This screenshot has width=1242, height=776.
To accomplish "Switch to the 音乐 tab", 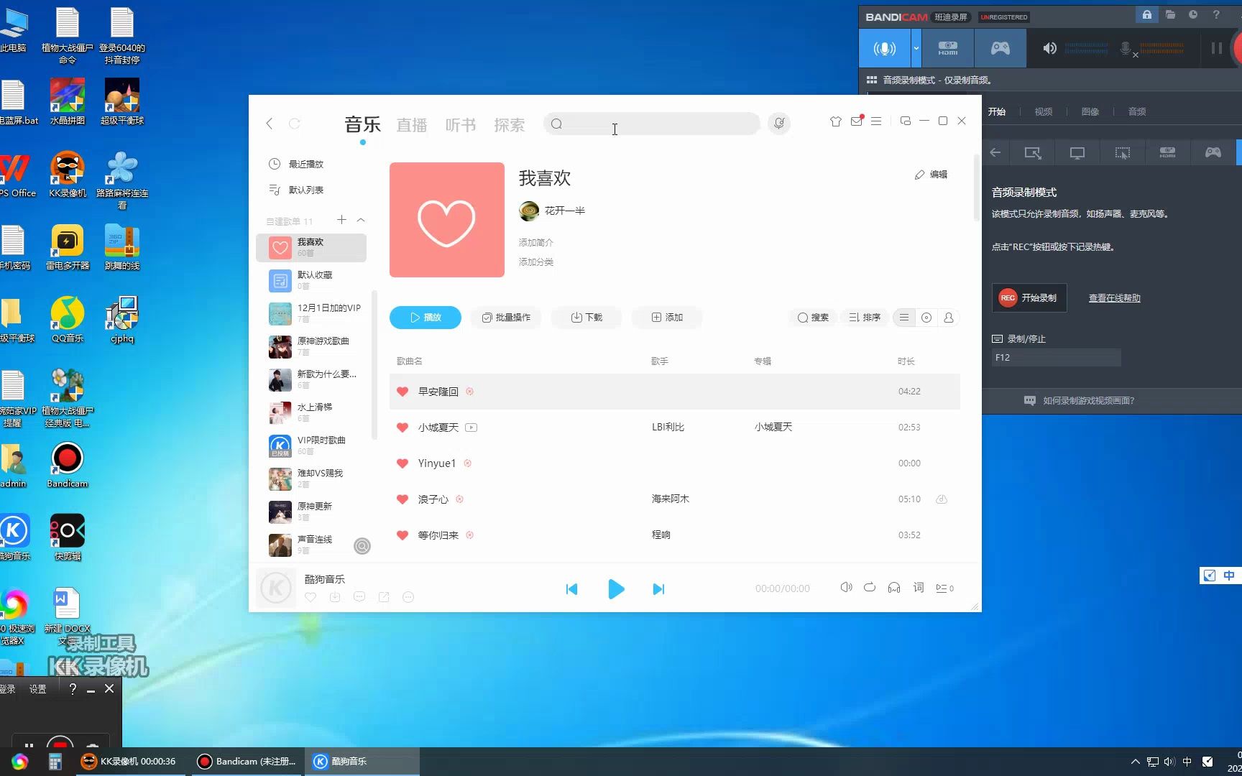I will (362, 124).
